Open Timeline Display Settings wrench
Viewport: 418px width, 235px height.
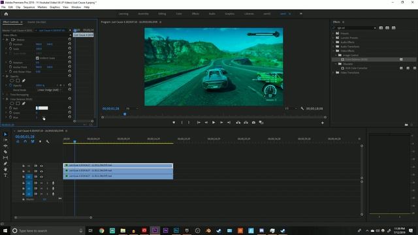coord(48,142)
